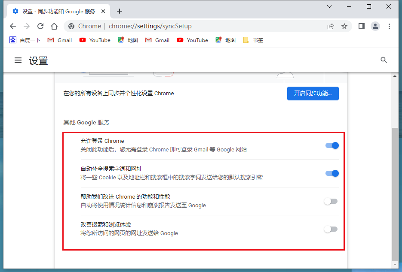Image resolution: width=402 pixels, height=272 pixels.
Task: Go back to the previous page
Action: [13, 26]
